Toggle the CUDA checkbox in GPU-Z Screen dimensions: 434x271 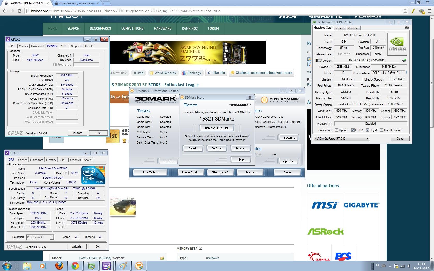[x=353, y=130]
